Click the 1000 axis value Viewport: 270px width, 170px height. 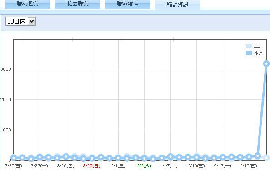coord(6,130)
